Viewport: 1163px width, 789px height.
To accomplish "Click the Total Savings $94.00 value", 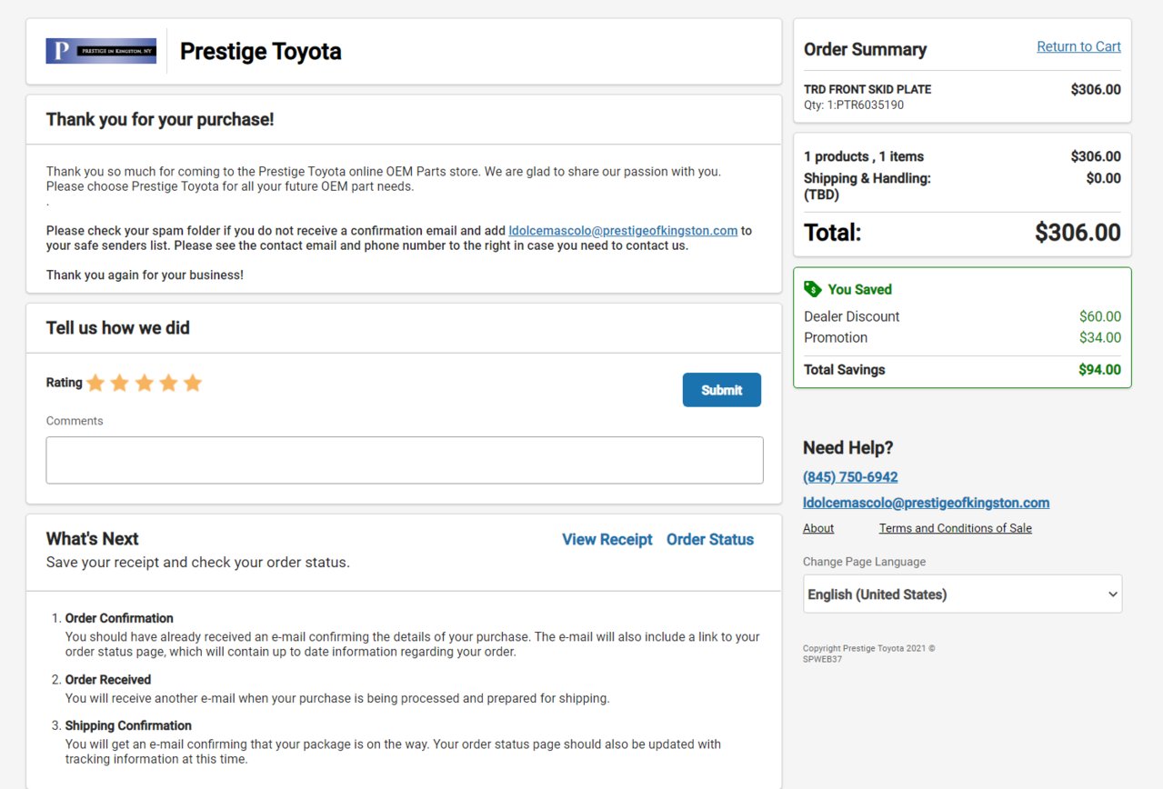I will [1100, 370].
